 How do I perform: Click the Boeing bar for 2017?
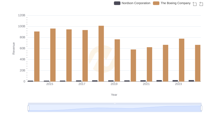[85, 56]
